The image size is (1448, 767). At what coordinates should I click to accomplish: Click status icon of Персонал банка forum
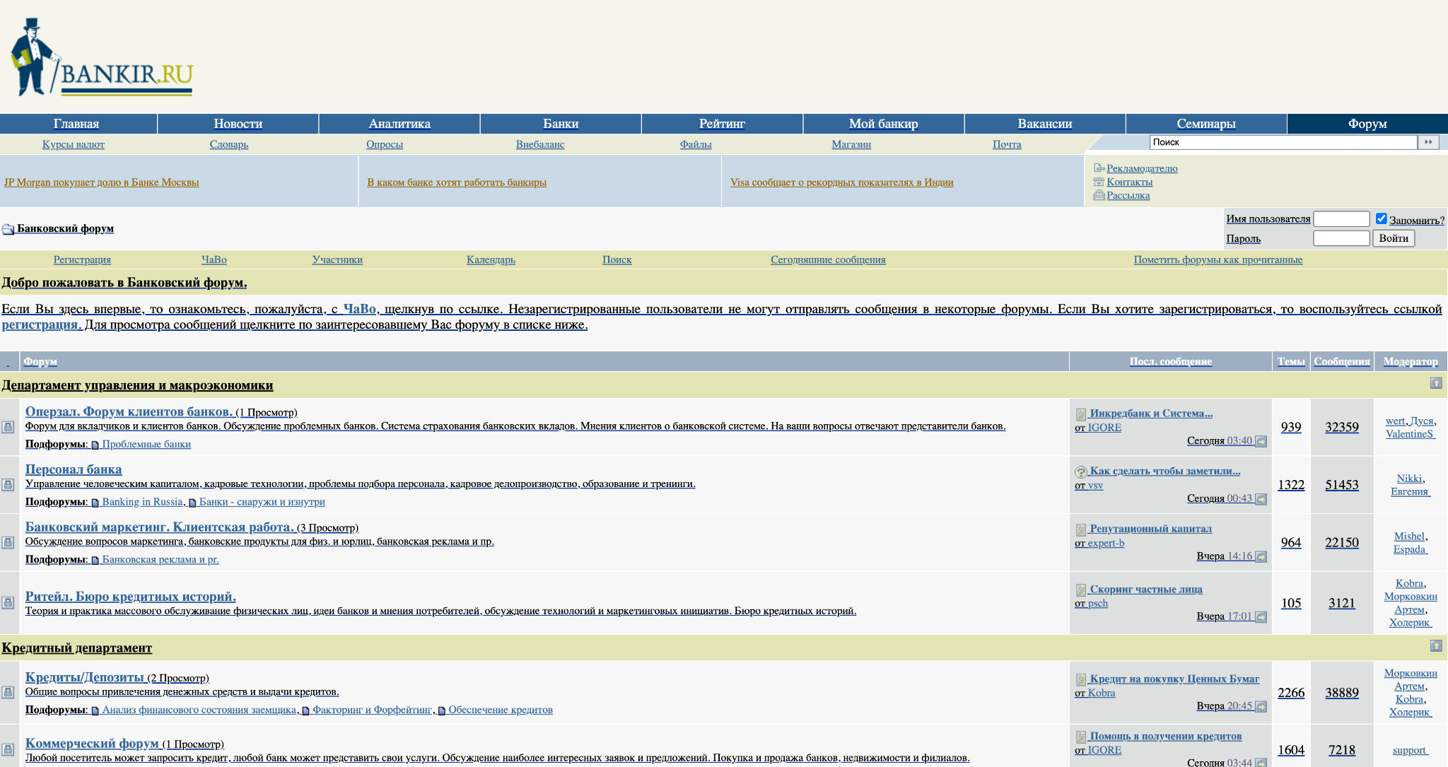8,485
